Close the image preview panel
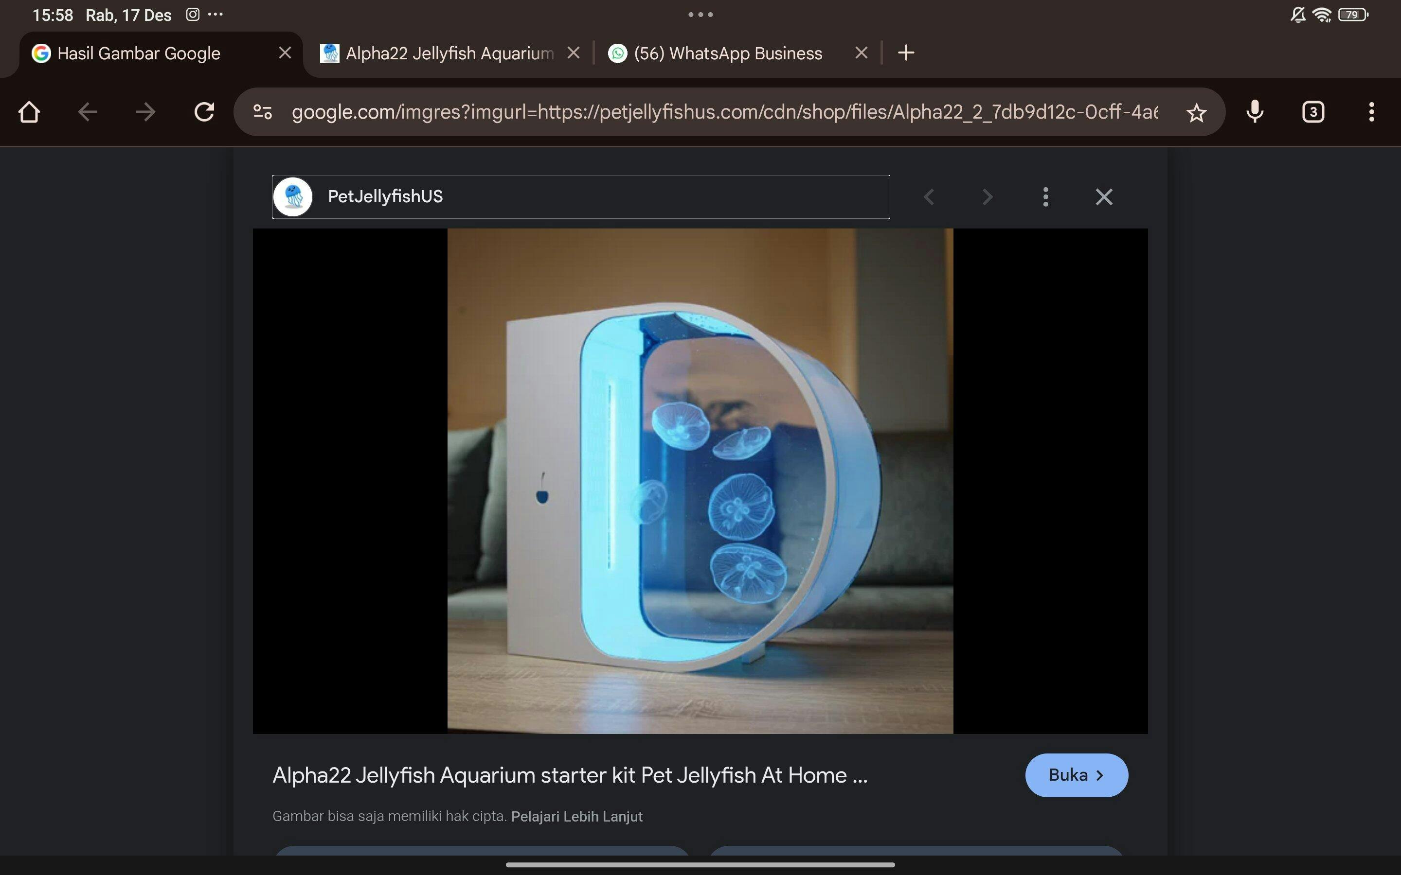 [x=1104, y=197]
